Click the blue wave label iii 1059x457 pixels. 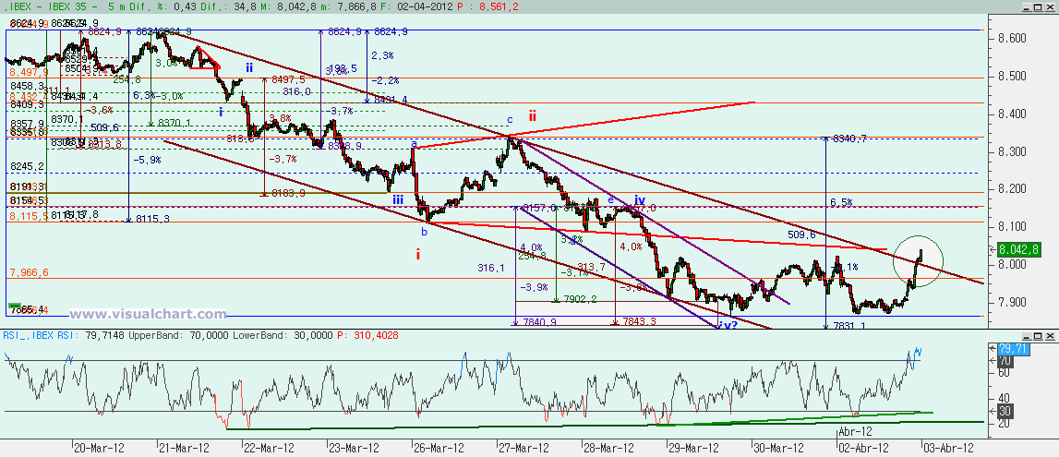[x=399, y=199]
